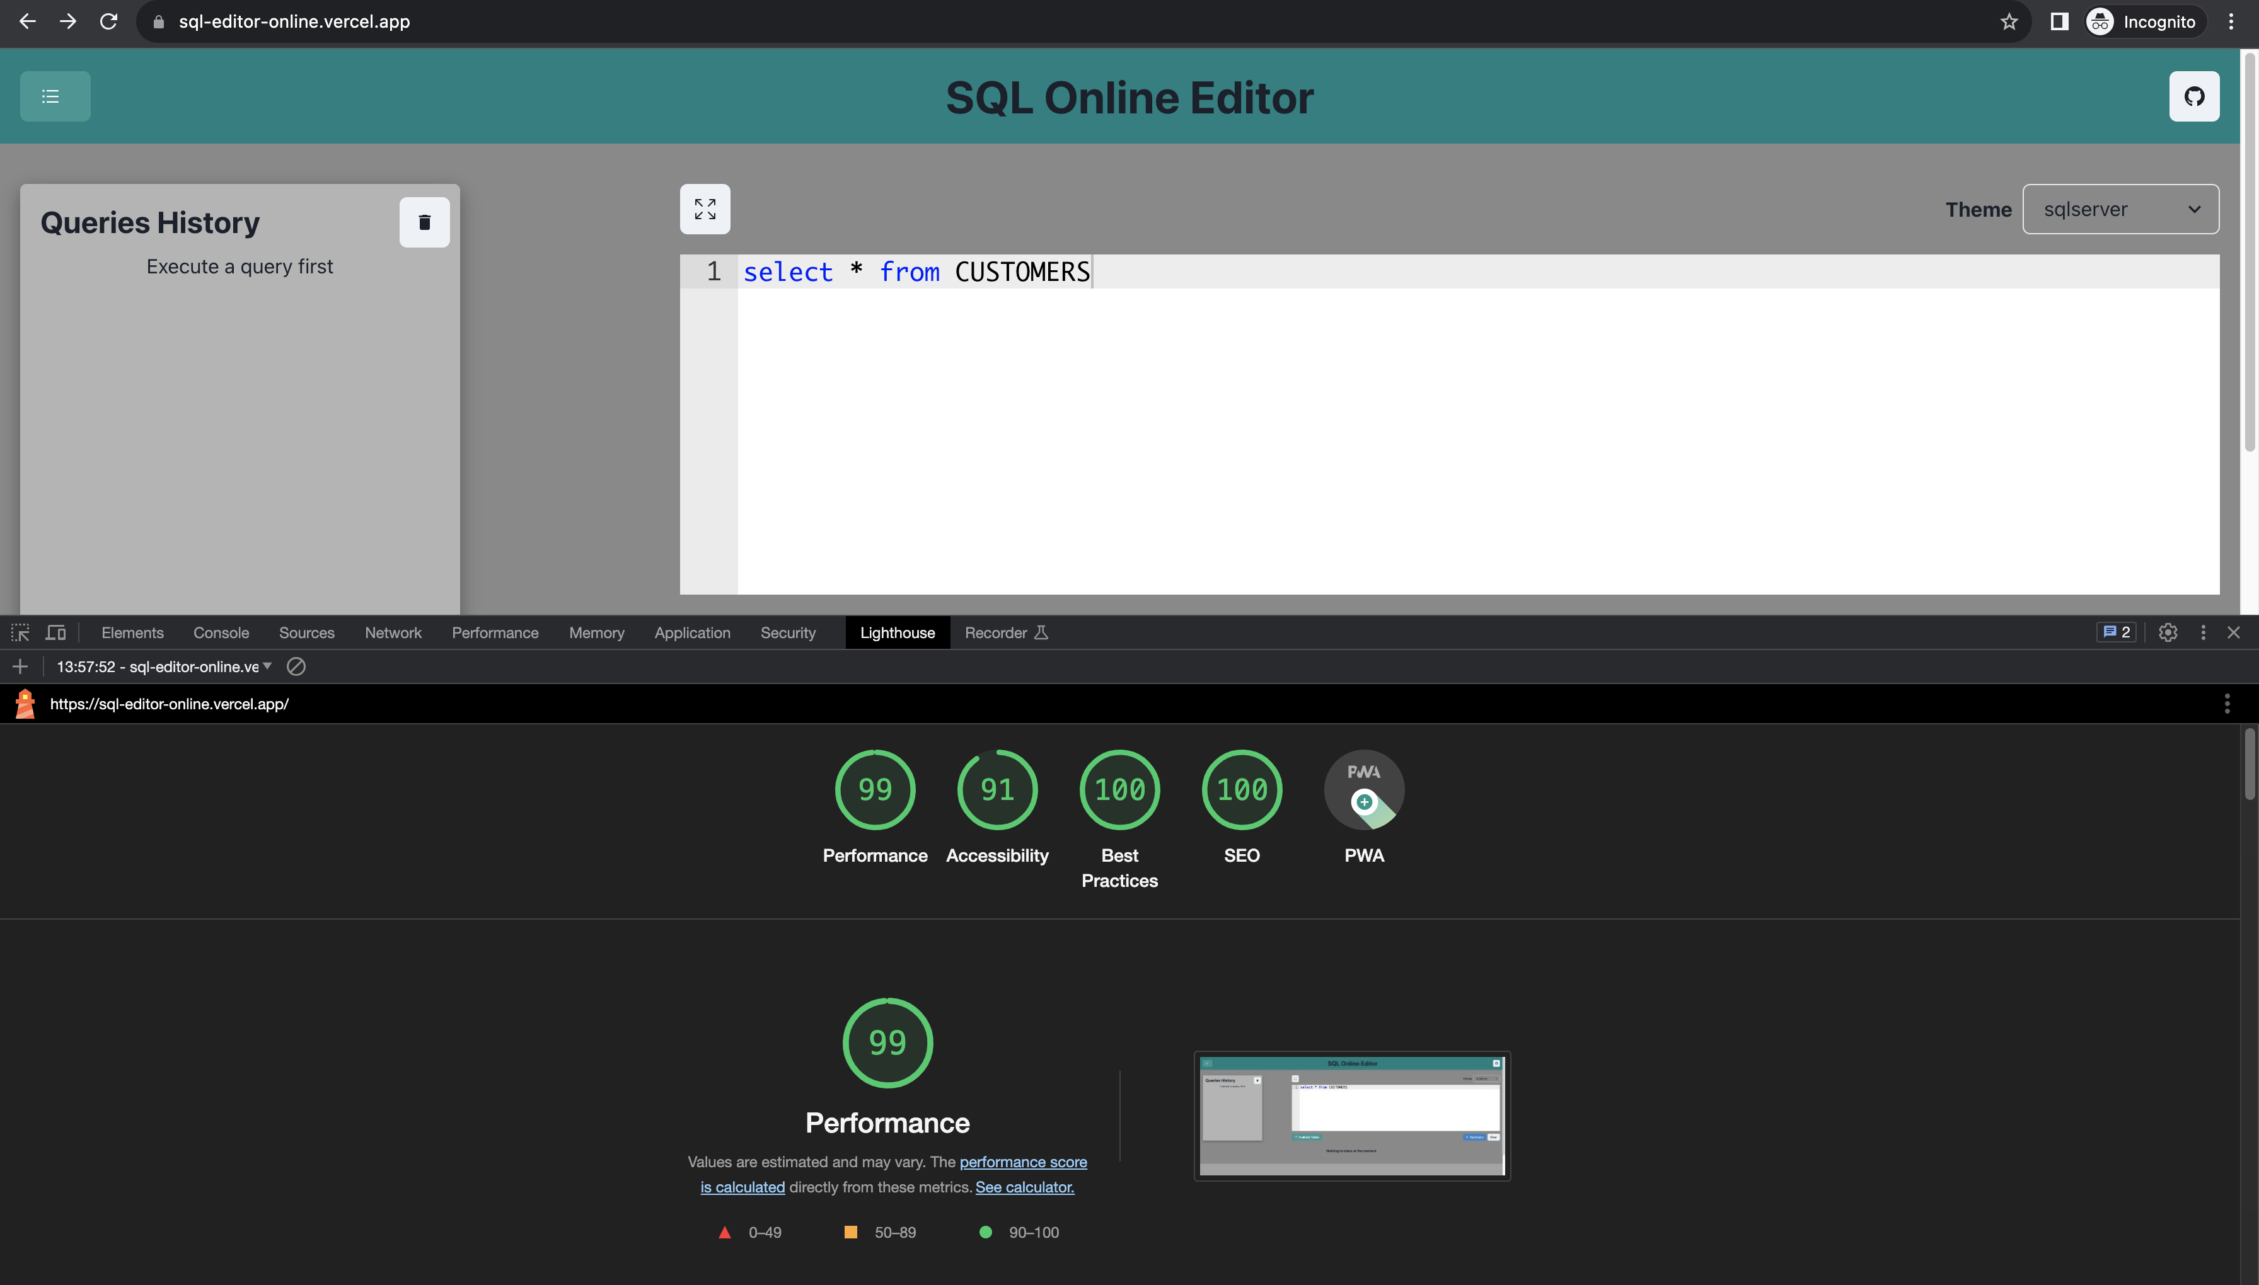The height and width of the screenshot is (1285, 2259).
Task: Bookmark this page with star icon
Action: [2009, 22]
